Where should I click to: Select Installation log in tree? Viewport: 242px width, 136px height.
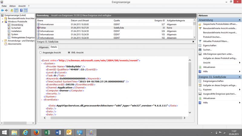click(16, 31)
